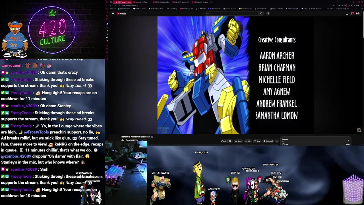Open more actions ellipsis under video
Image resolution: width=364 pixels, height=205 pixels.
pyautogui.click(x=277, y=141)
